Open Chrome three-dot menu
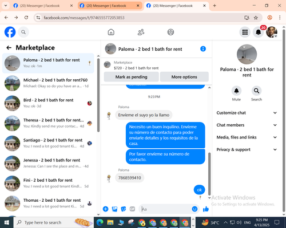This screenshot has width=286, height=228. [280, 18]
